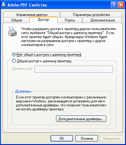
Task: Click the paragraph starting with 'Чтобы разрешить доступ'
Action: tap(69, 37)
